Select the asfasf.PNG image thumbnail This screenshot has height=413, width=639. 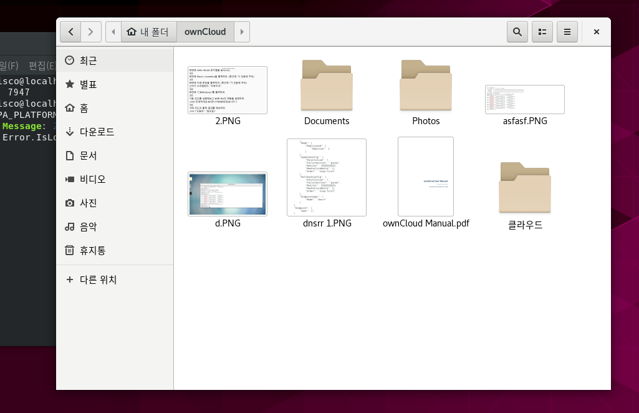tap(525, 99)
